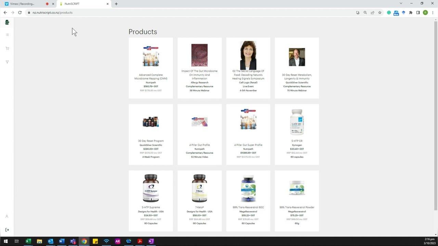Open 5-HTP CR bottle image

(x=297, y=122)
